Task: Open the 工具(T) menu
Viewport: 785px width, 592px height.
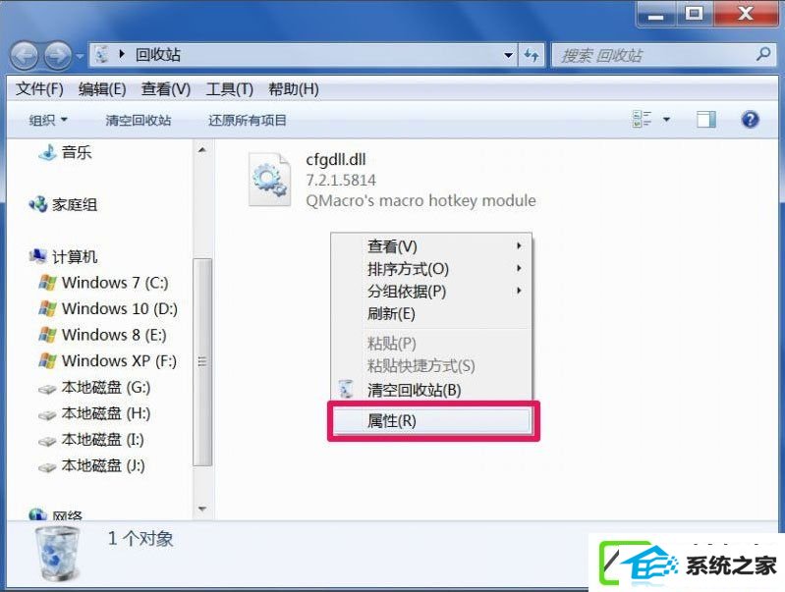Action: (x=229, y=89)
